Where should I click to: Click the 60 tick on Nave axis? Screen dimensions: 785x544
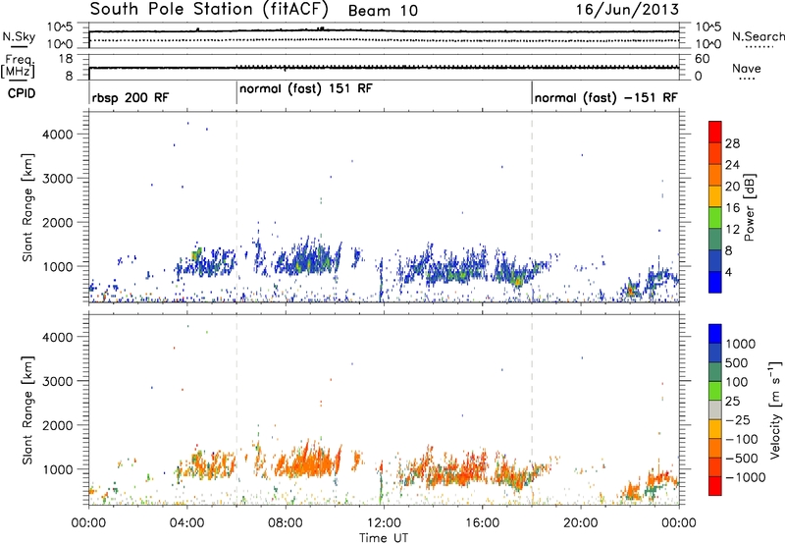tap(702, 59)
